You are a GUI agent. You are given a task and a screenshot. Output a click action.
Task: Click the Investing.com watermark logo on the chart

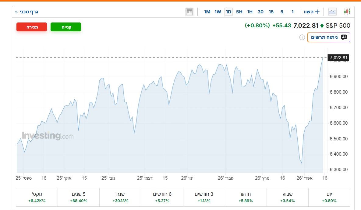point(48,136)
